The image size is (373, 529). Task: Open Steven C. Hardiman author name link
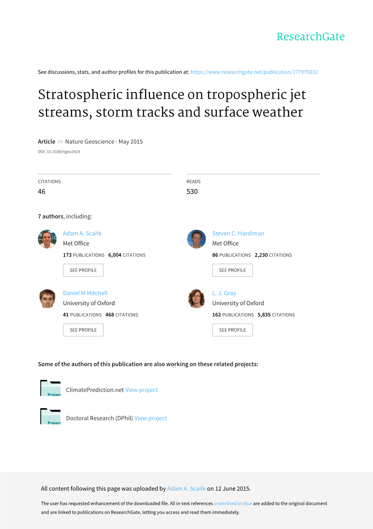pos(238,233)
